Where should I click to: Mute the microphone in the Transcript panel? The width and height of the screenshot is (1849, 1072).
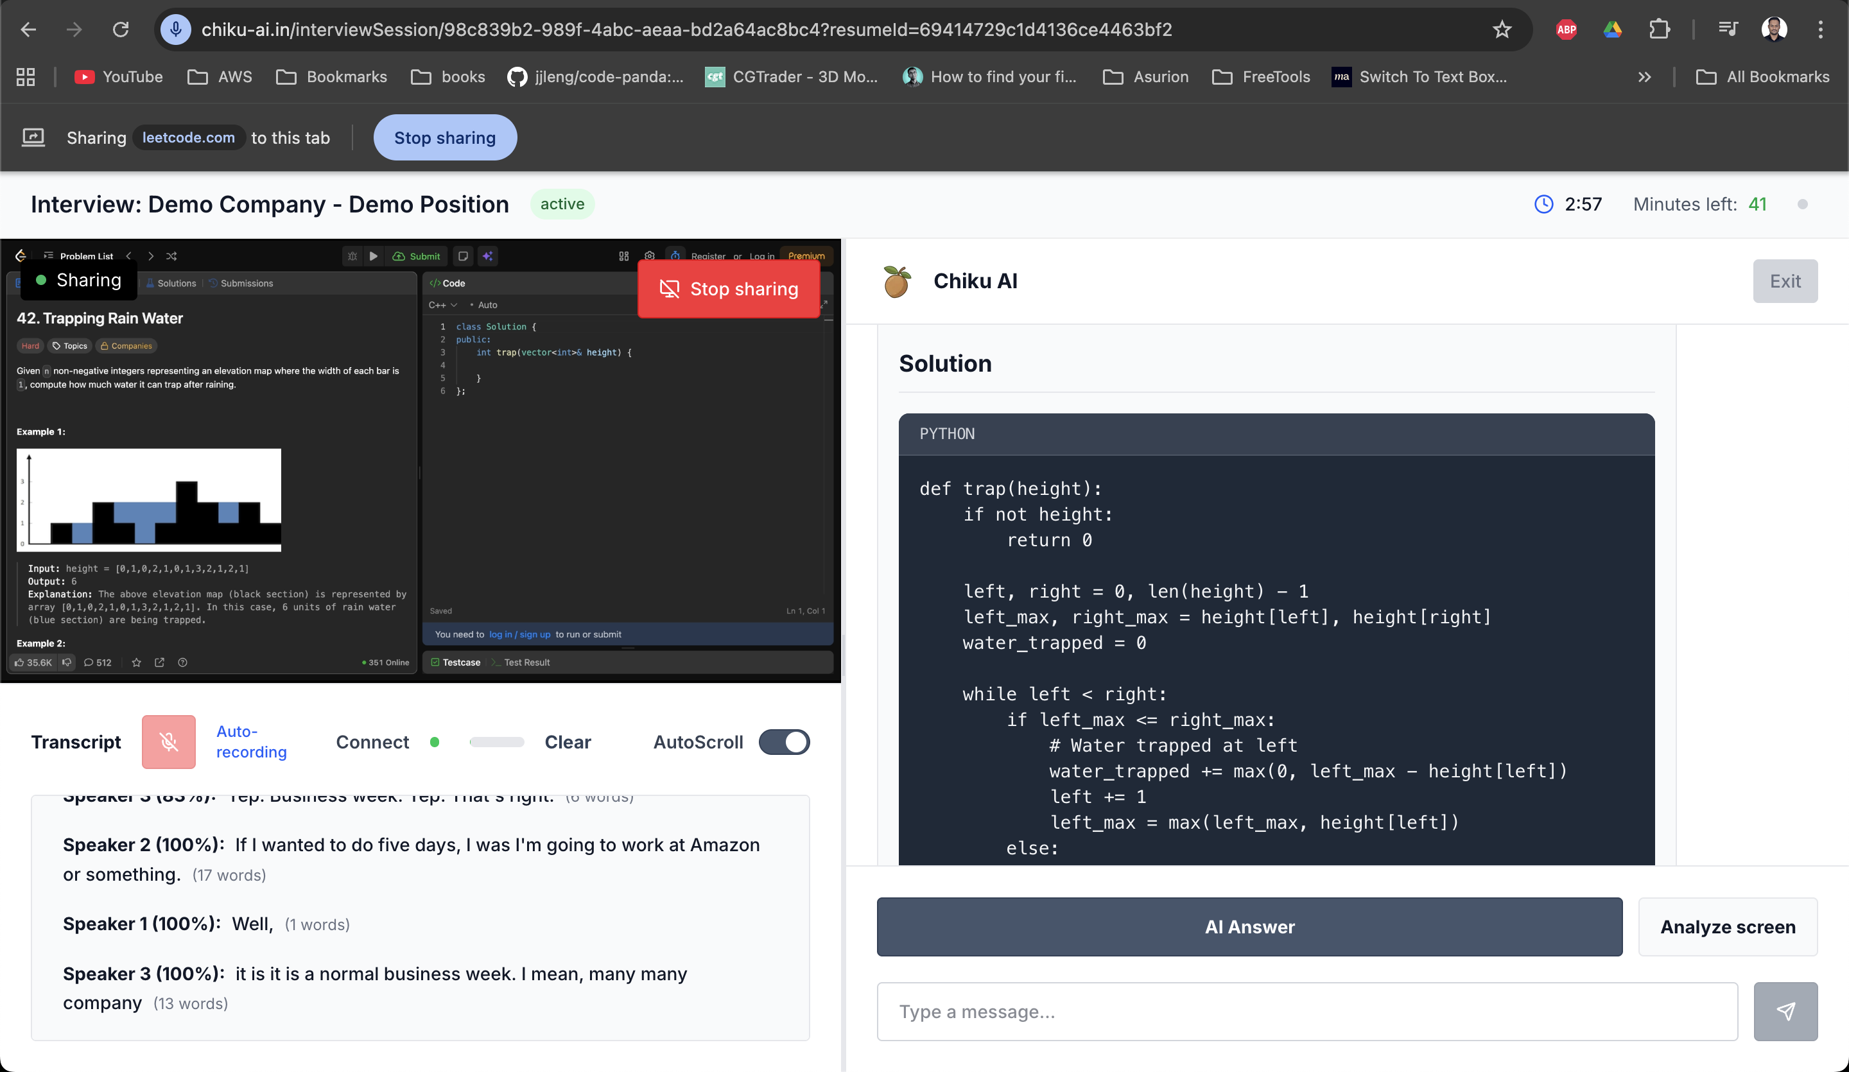(x=169, y=742)
